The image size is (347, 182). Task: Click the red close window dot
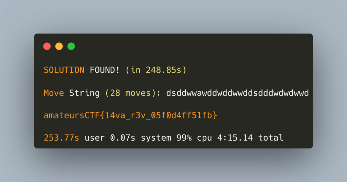(x=47, y=46)
